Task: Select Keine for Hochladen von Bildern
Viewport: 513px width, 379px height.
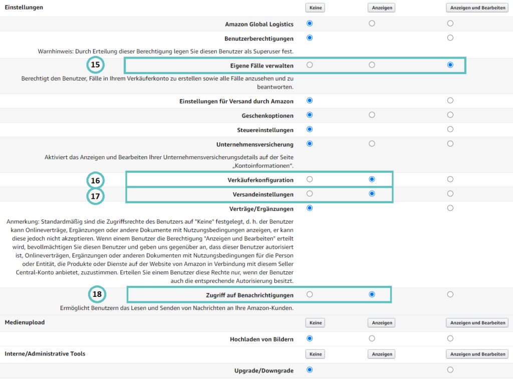Action: click(310, 338)
